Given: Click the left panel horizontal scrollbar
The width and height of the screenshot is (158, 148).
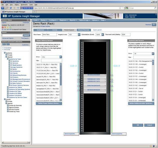Looking at the screenshot, I should coord(16,142).
